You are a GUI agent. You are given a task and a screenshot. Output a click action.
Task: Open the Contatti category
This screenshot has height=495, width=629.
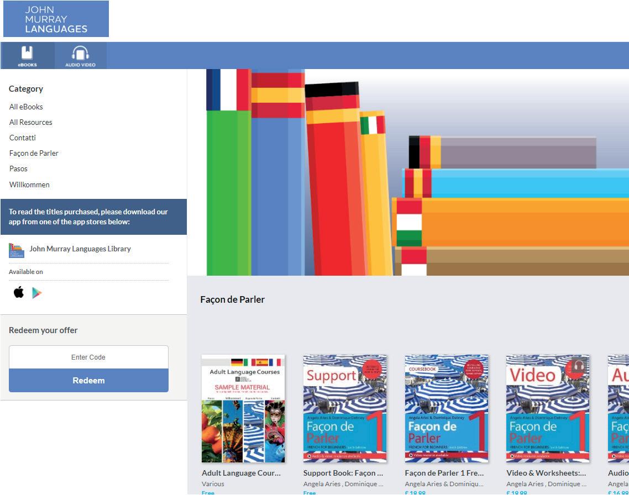[23, 138]
